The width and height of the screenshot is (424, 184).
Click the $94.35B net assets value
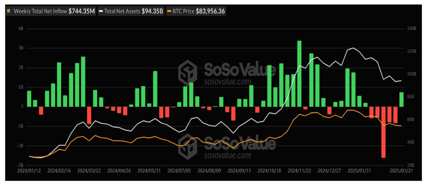click(152, 11)
